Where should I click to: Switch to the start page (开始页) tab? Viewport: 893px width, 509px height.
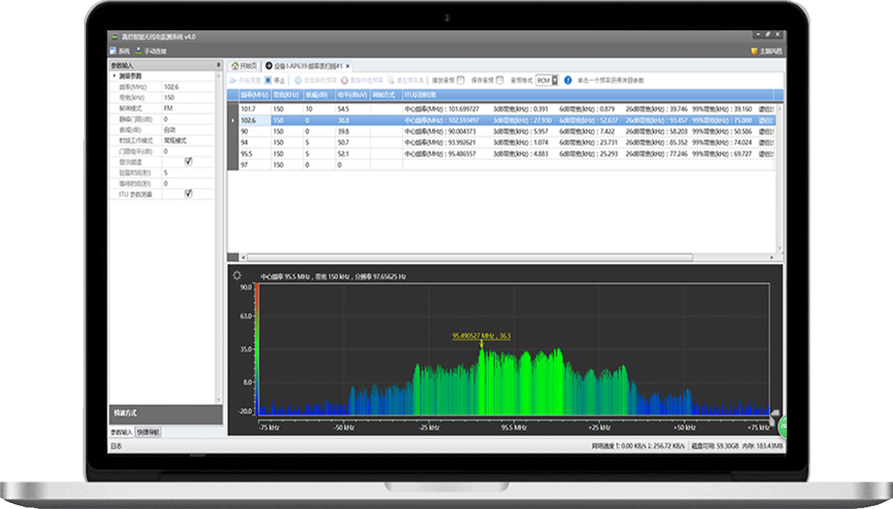pos(245,66)
